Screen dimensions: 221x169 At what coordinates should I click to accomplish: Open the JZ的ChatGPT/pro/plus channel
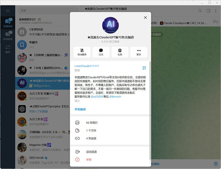[x=43, y=109]
